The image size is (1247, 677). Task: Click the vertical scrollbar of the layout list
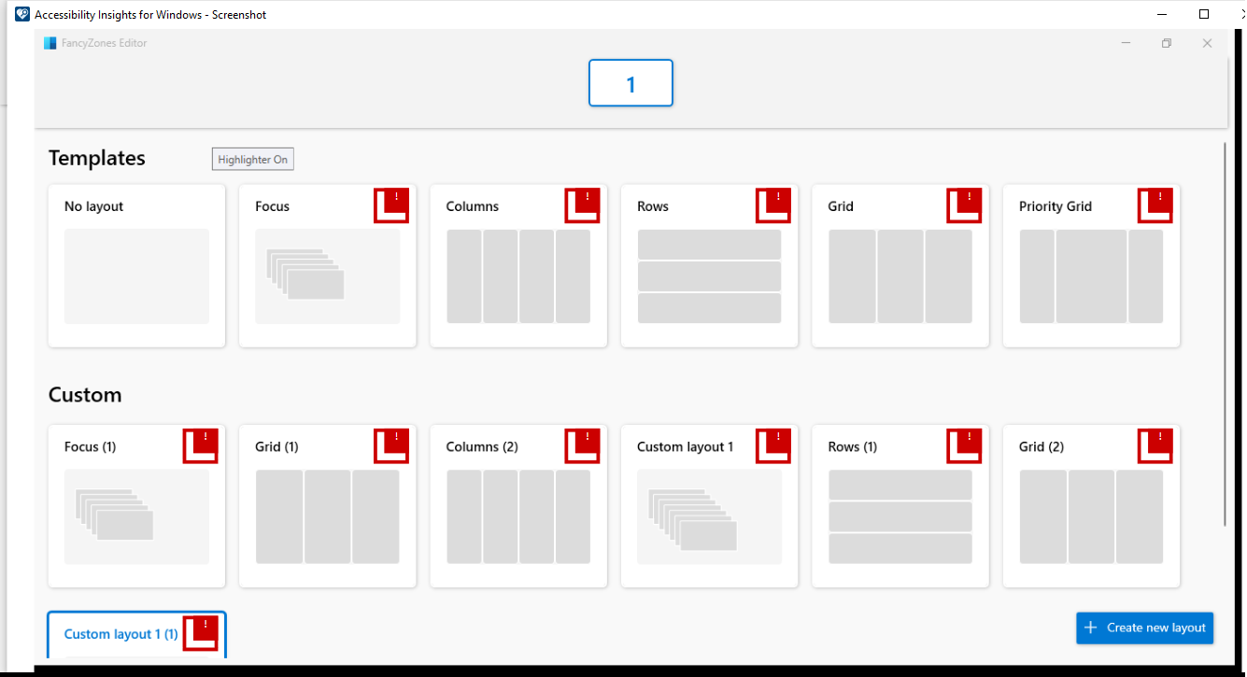[1224, 334]
